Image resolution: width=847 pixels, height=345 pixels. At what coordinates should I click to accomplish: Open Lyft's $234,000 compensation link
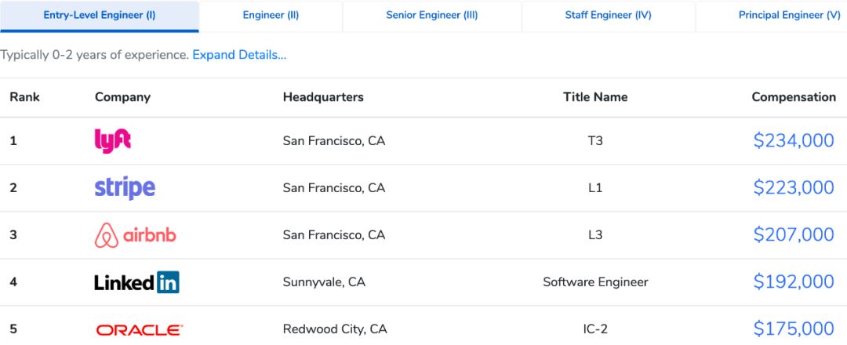[793, 141]
